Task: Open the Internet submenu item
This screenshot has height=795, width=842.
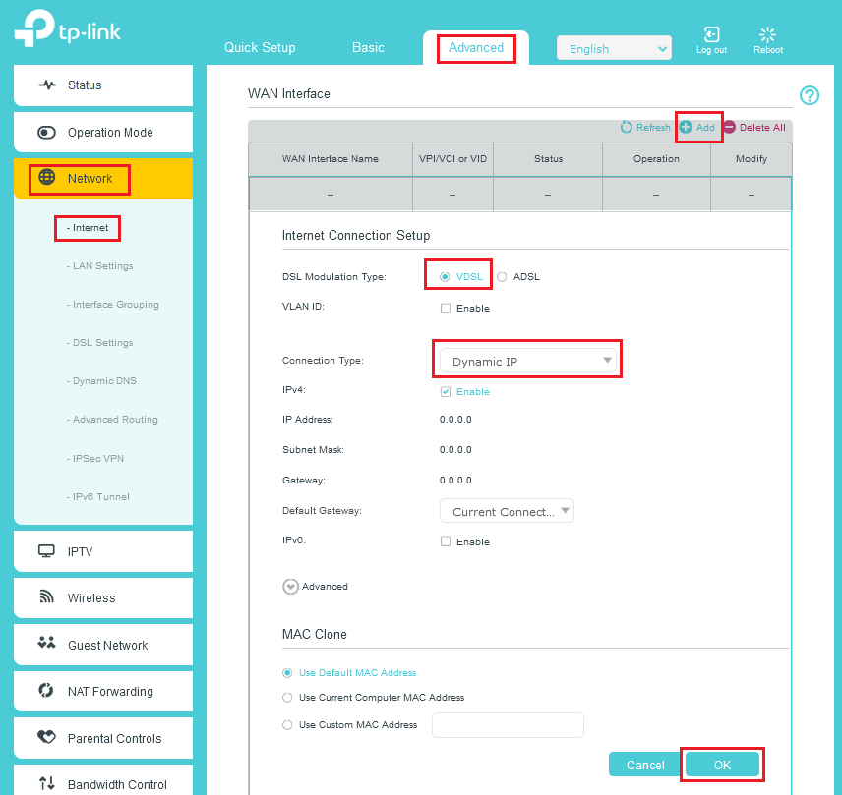Action: click(x=88, y=228)
